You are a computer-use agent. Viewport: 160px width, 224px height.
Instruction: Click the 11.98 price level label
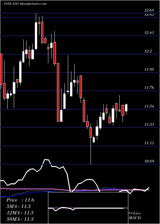coord(149,69)
